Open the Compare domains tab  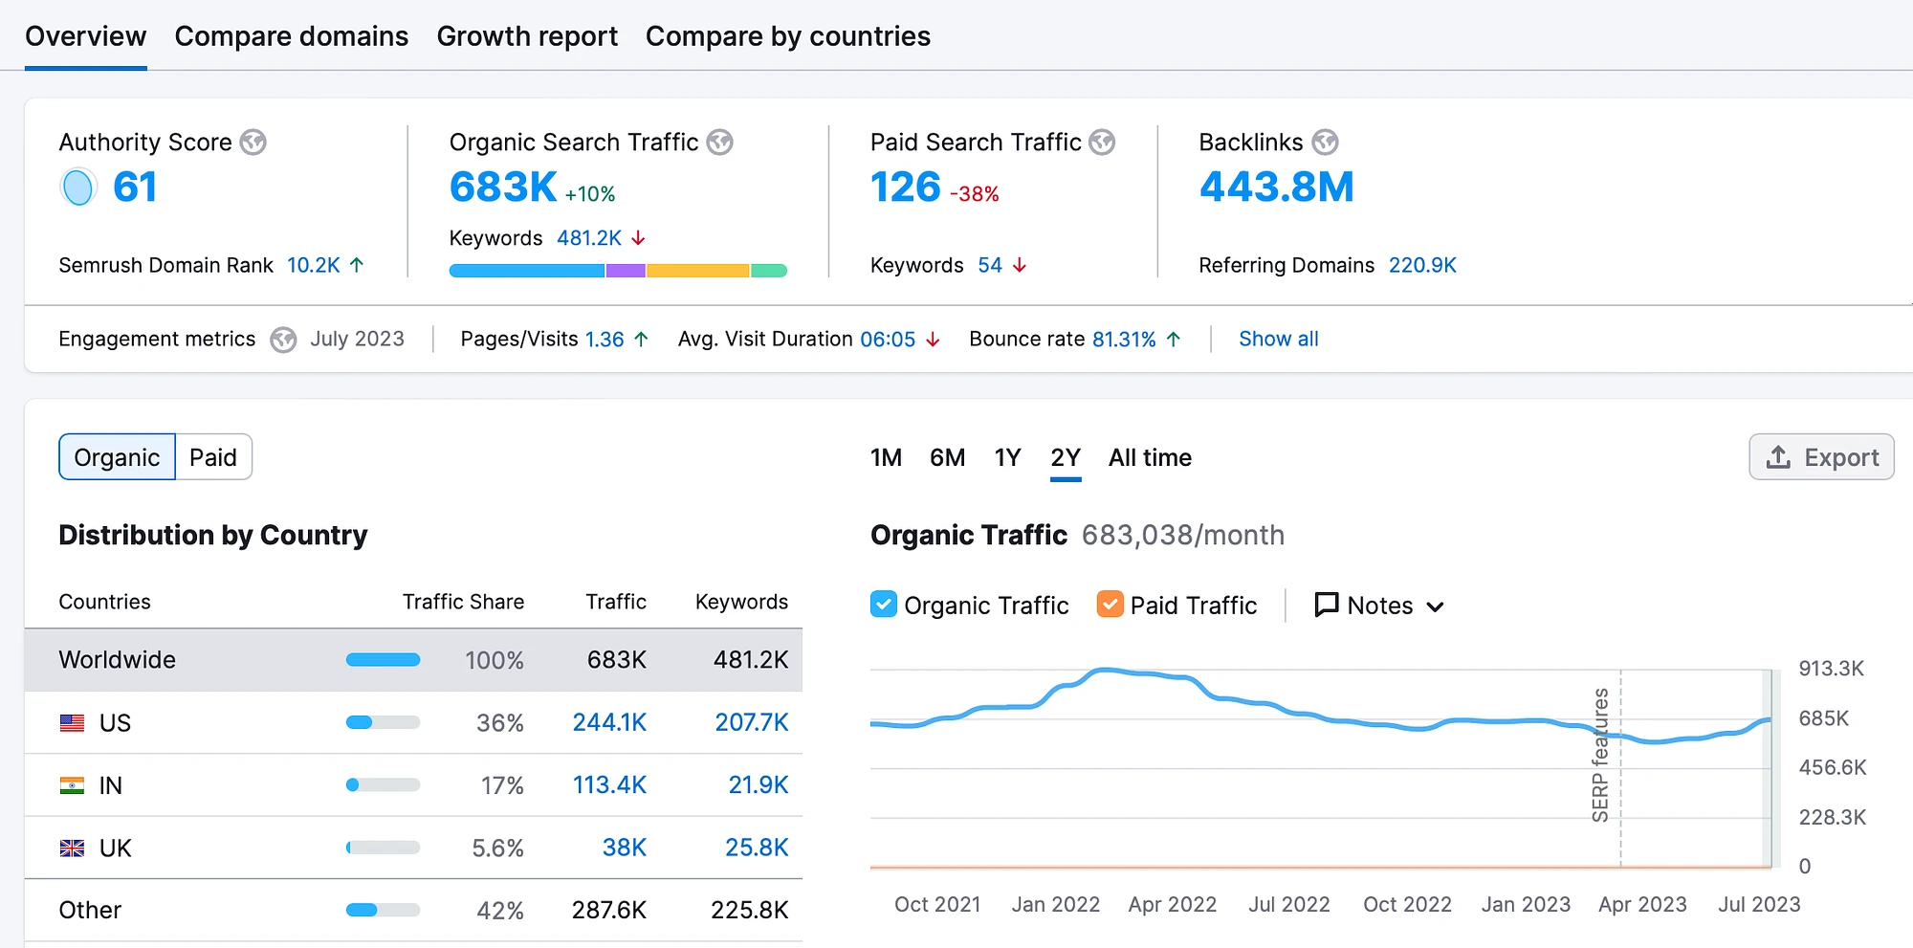tap(291, 36)
